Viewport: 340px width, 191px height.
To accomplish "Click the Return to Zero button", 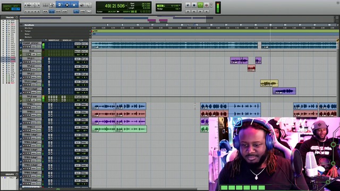I will pyautogui.click(x=188, y=11).
